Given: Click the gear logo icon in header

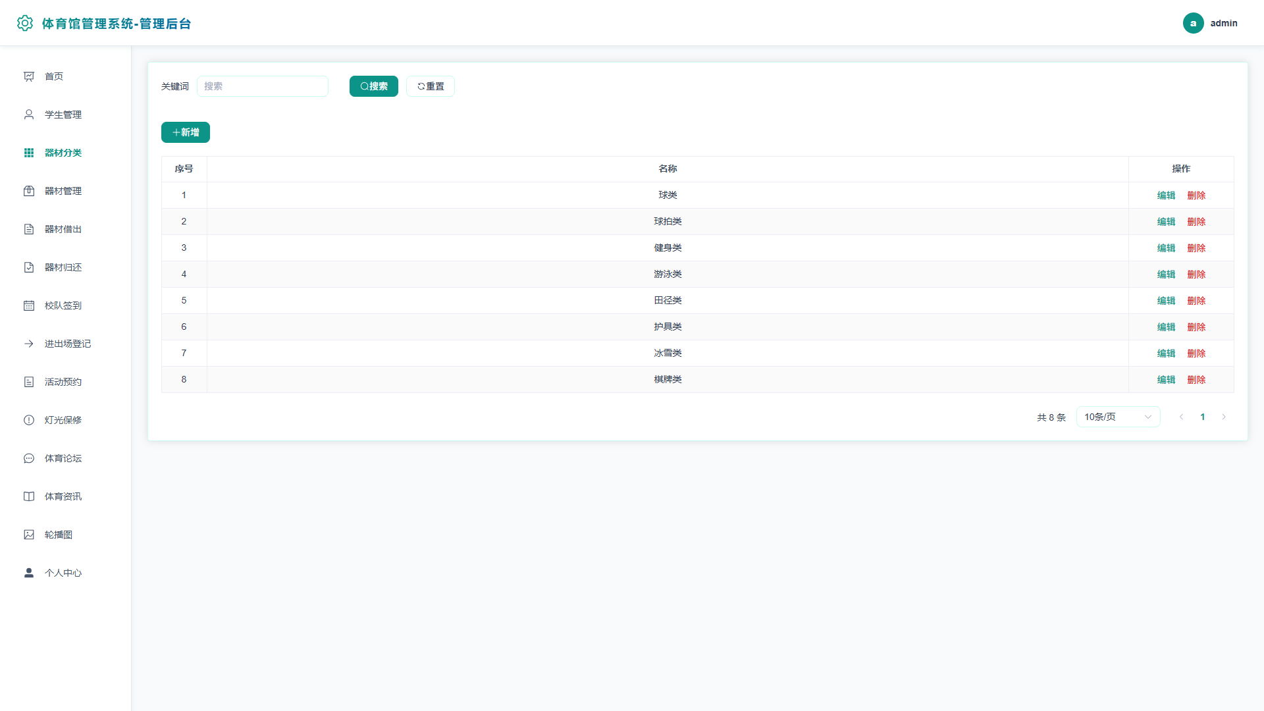Looking at the screenshot, I should tap(25, 23).
